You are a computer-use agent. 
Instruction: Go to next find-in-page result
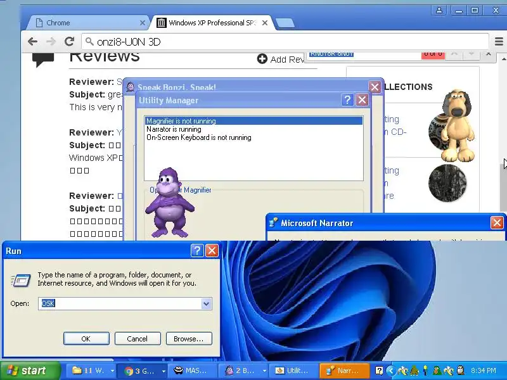[x=471, y=54]
